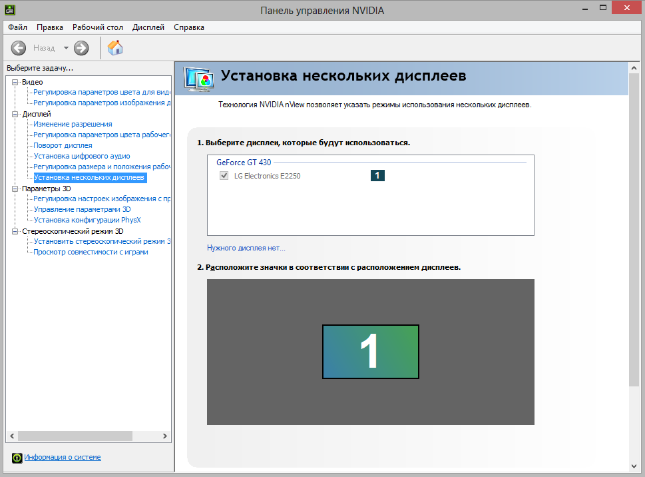Select Изменение разрешения task
Viewport: 645px width, 477px height.
point(73,125)
